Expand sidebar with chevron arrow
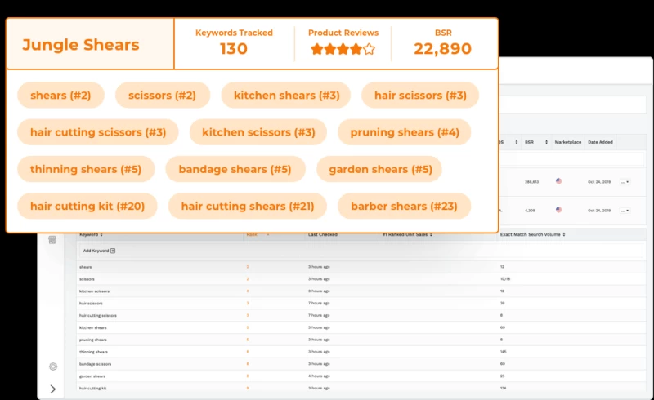 tap(53, 389)
